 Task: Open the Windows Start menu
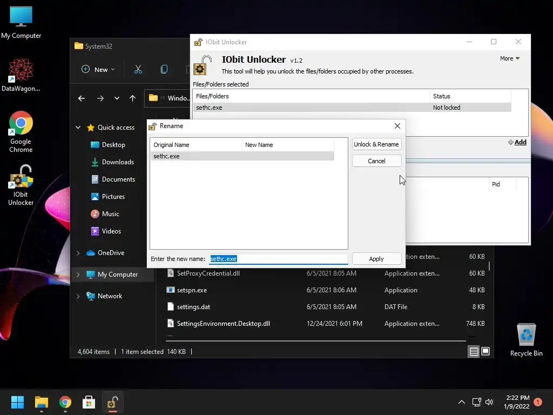[x=17, y=402]
